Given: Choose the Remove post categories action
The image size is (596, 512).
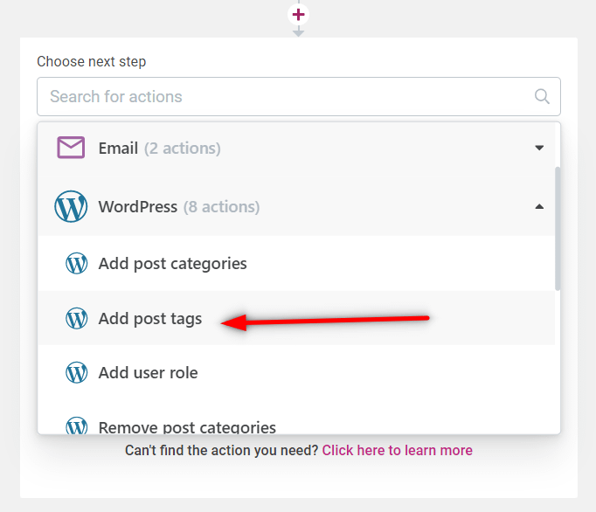Looking at the screenshot, I should [296, 422].
